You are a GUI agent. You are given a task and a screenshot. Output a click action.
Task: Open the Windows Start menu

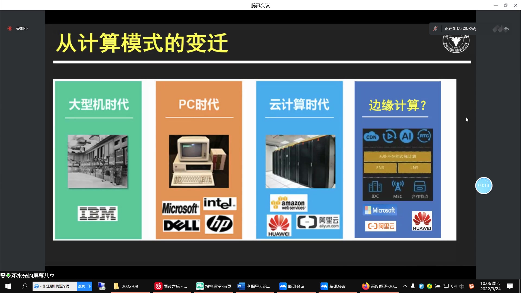tap(8, 286)
